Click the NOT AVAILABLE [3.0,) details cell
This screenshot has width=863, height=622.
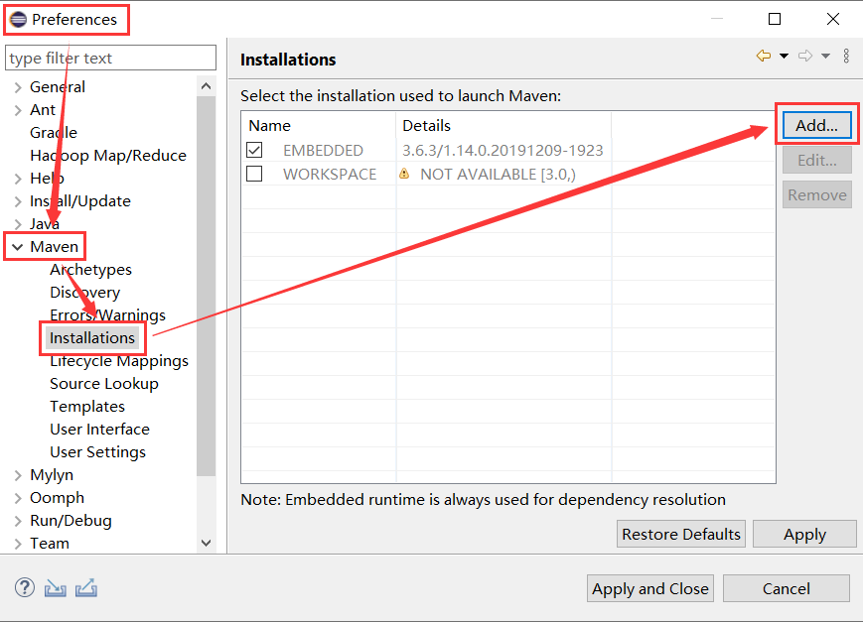498,175
